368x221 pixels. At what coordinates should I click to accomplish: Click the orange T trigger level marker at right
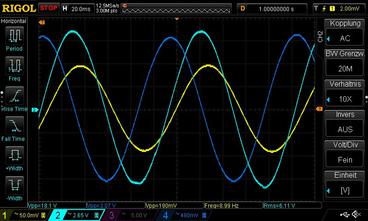(319, 109)
